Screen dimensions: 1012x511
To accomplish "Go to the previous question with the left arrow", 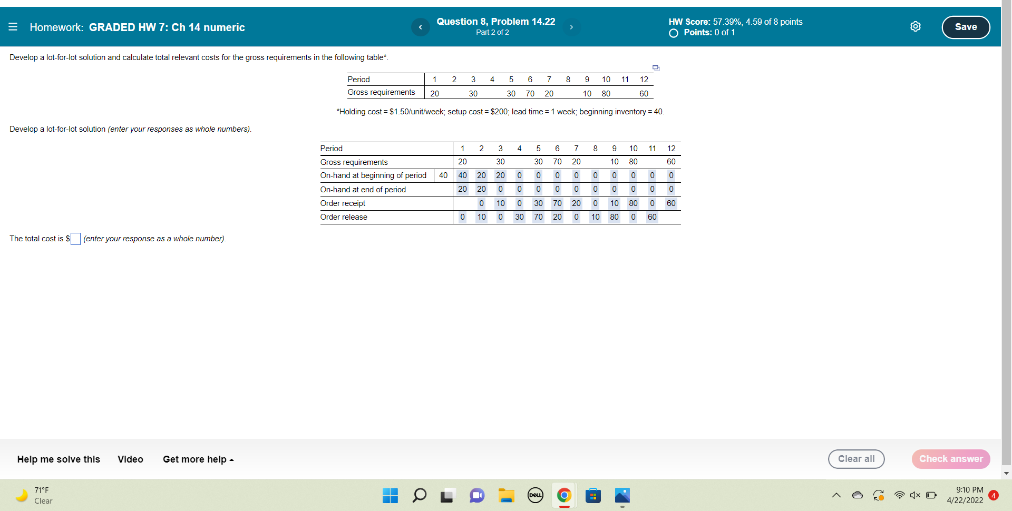I will (x=421, y=27).
